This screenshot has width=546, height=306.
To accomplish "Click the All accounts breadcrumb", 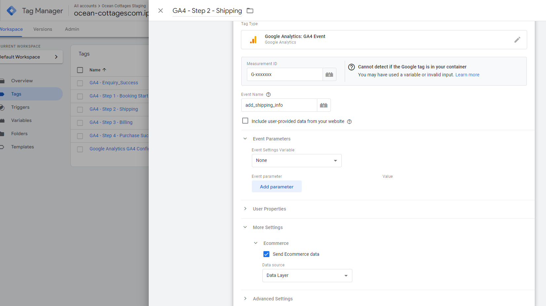I will (85, 6).
